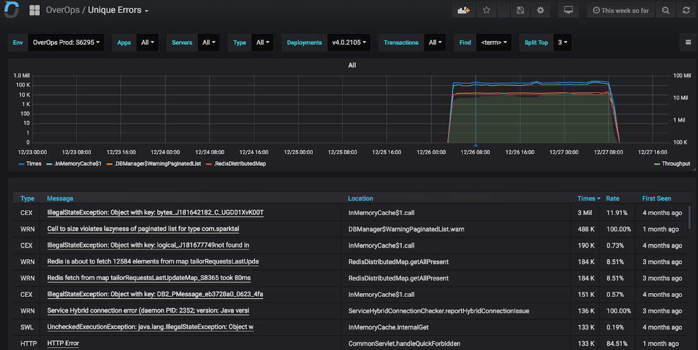Sort table by Rate column
698x350 pixels.
(x=613, y=198)
